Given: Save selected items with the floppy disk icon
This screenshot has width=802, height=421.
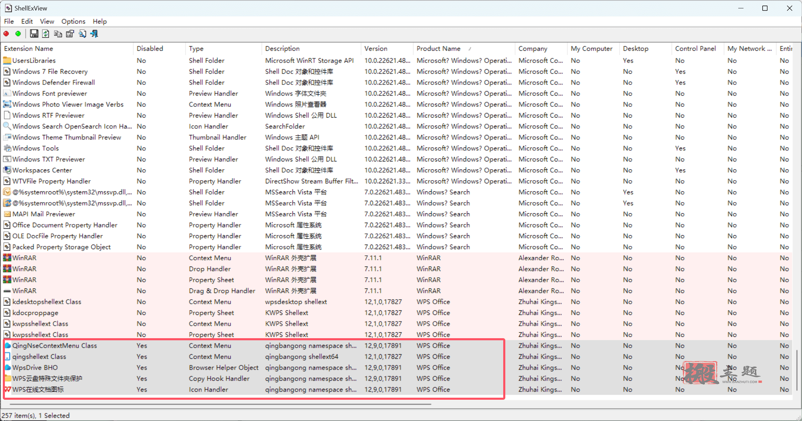Looking at the screenshot, I should coord(34,34).
